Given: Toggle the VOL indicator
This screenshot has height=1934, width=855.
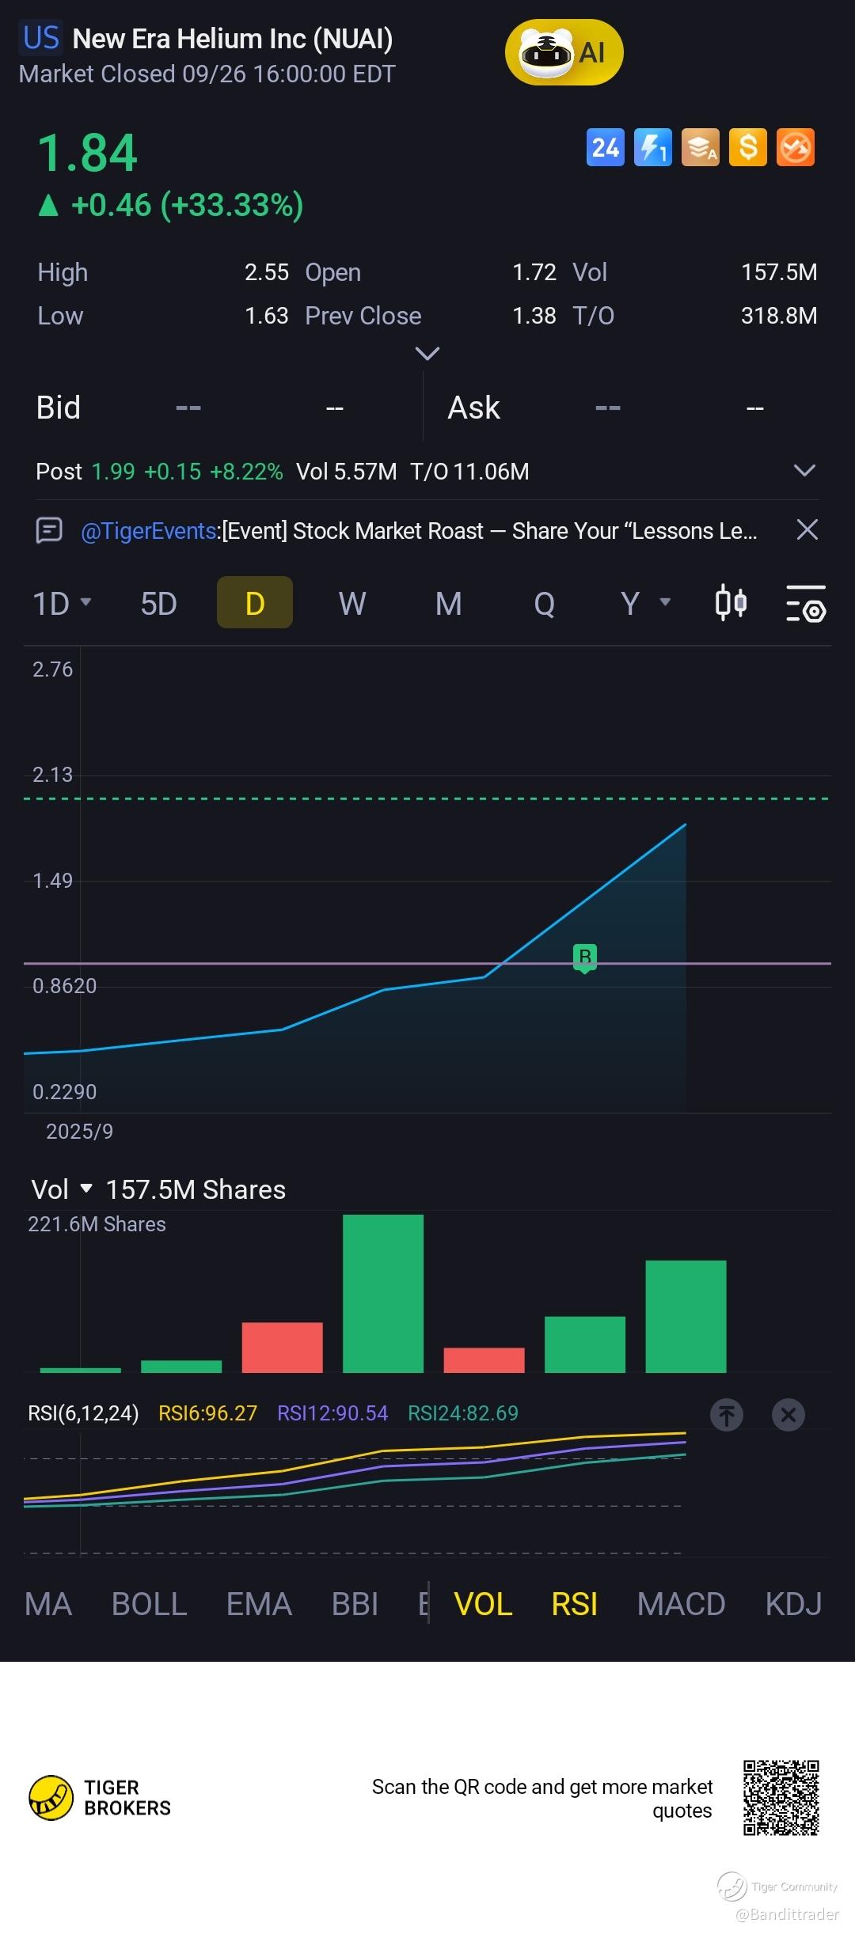Looking at the screenshot, I should tap(483, 1604).
